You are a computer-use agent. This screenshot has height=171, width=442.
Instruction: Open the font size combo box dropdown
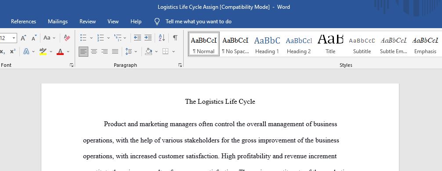coord(14,38)
